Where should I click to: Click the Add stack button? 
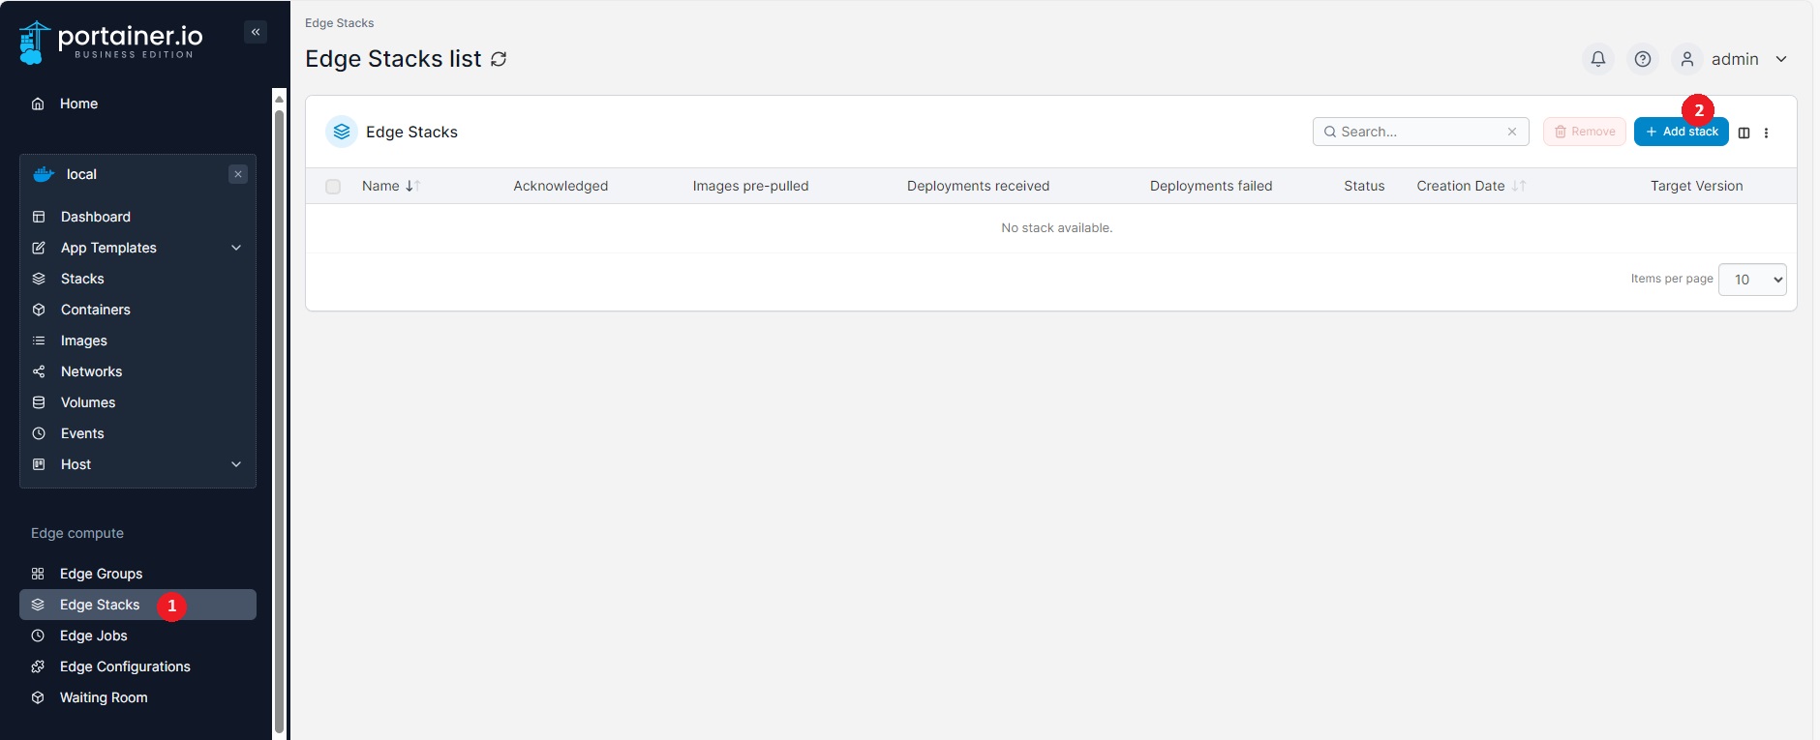coord(1681,132)
